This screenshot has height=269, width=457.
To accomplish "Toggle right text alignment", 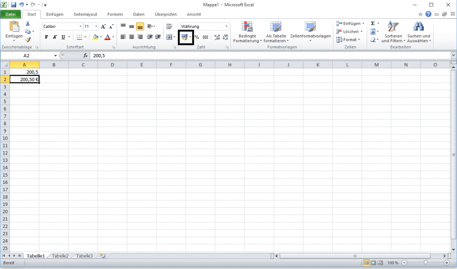I will point(140,37).
